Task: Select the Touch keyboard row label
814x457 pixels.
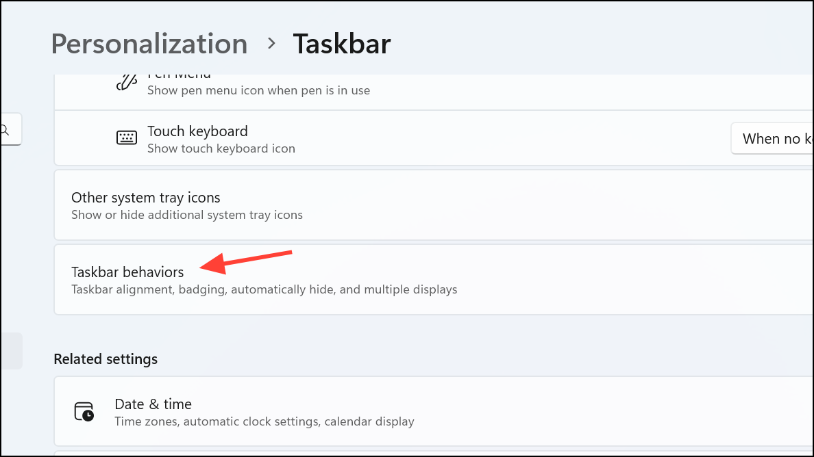Action: point(197,131)
